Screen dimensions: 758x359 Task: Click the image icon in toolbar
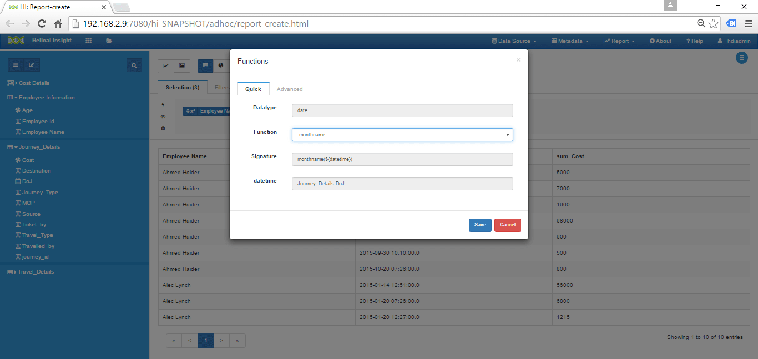click(182, 65)
